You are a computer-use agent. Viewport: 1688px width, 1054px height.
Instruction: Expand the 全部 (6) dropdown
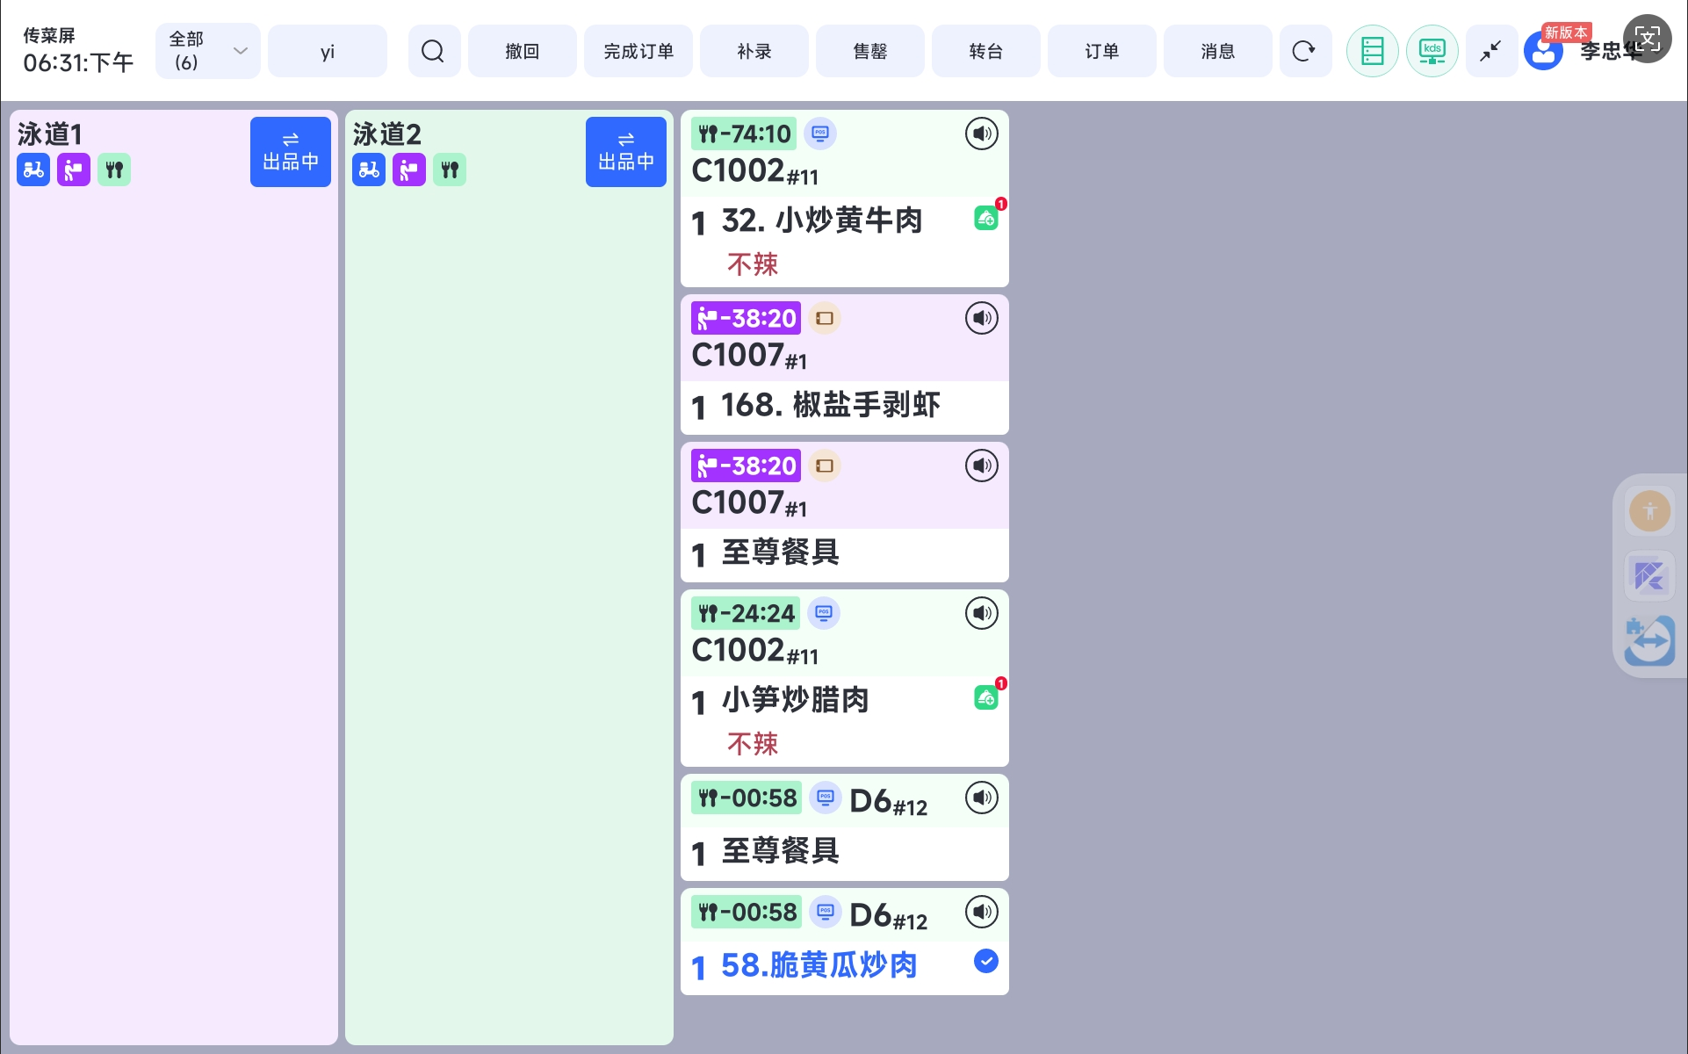(207, 51)
